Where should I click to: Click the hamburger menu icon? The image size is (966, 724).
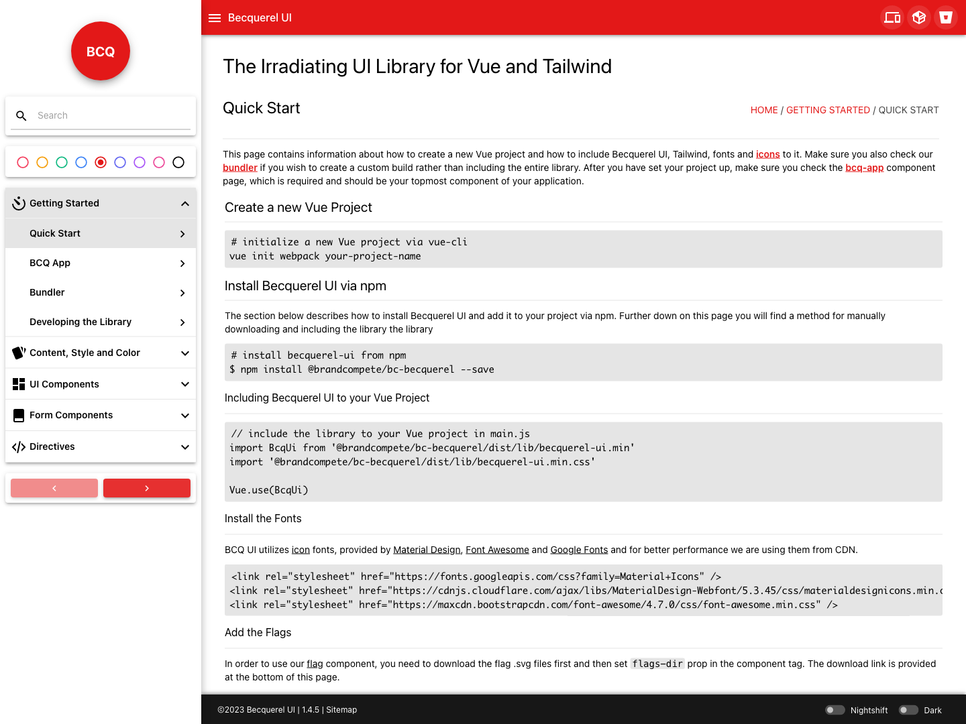215,18
